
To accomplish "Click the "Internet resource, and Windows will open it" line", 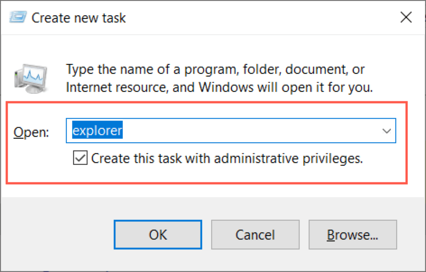I will click(219, 87).
